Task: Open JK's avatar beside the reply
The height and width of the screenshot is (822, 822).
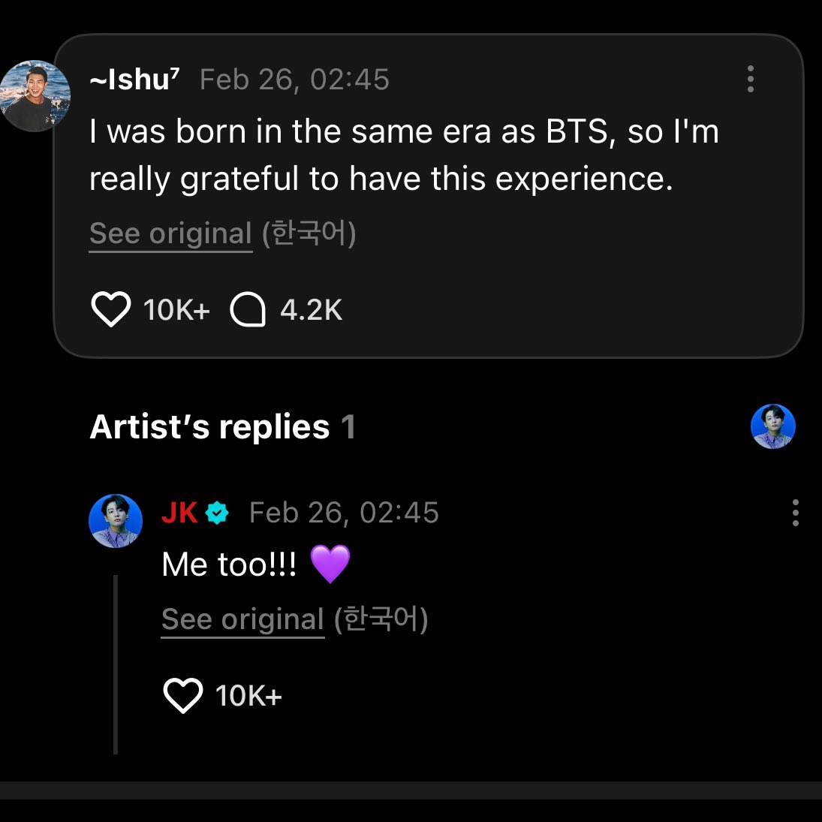Action: point(116,520)
